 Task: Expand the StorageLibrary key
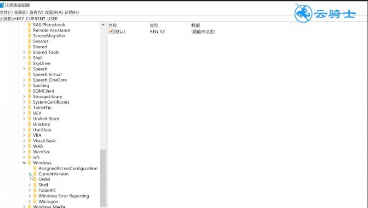tap(24, 97)
